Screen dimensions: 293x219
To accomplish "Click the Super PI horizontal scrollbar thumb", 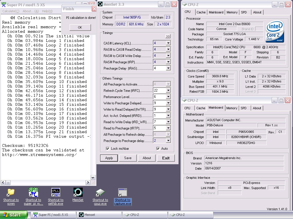I will coord(8,183).
